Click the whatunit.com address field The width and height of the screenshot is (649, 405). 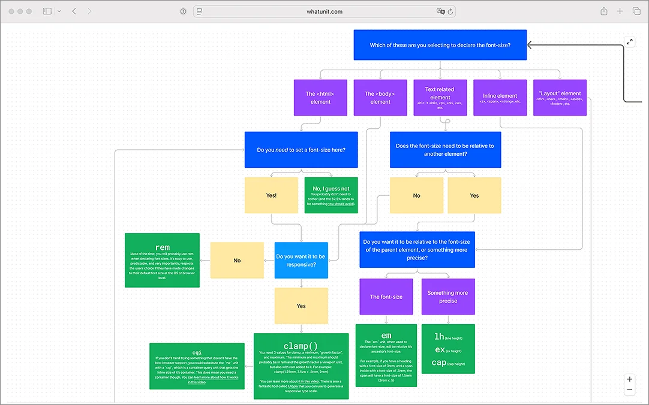tap(324, 11)
